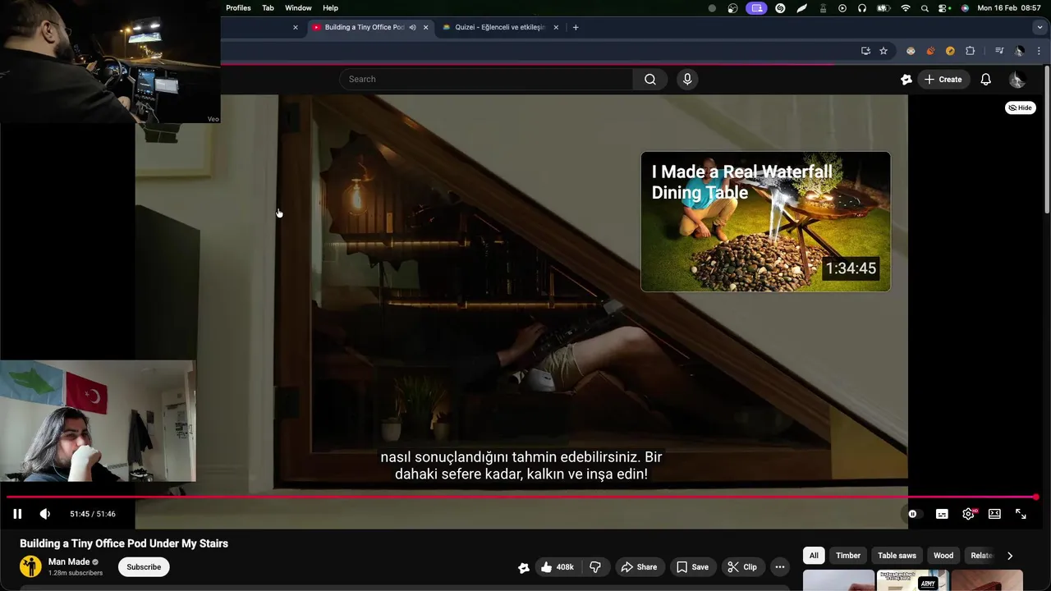1051x591 pixels.
Task: Click the video title text
Action: tap(124, 543)
